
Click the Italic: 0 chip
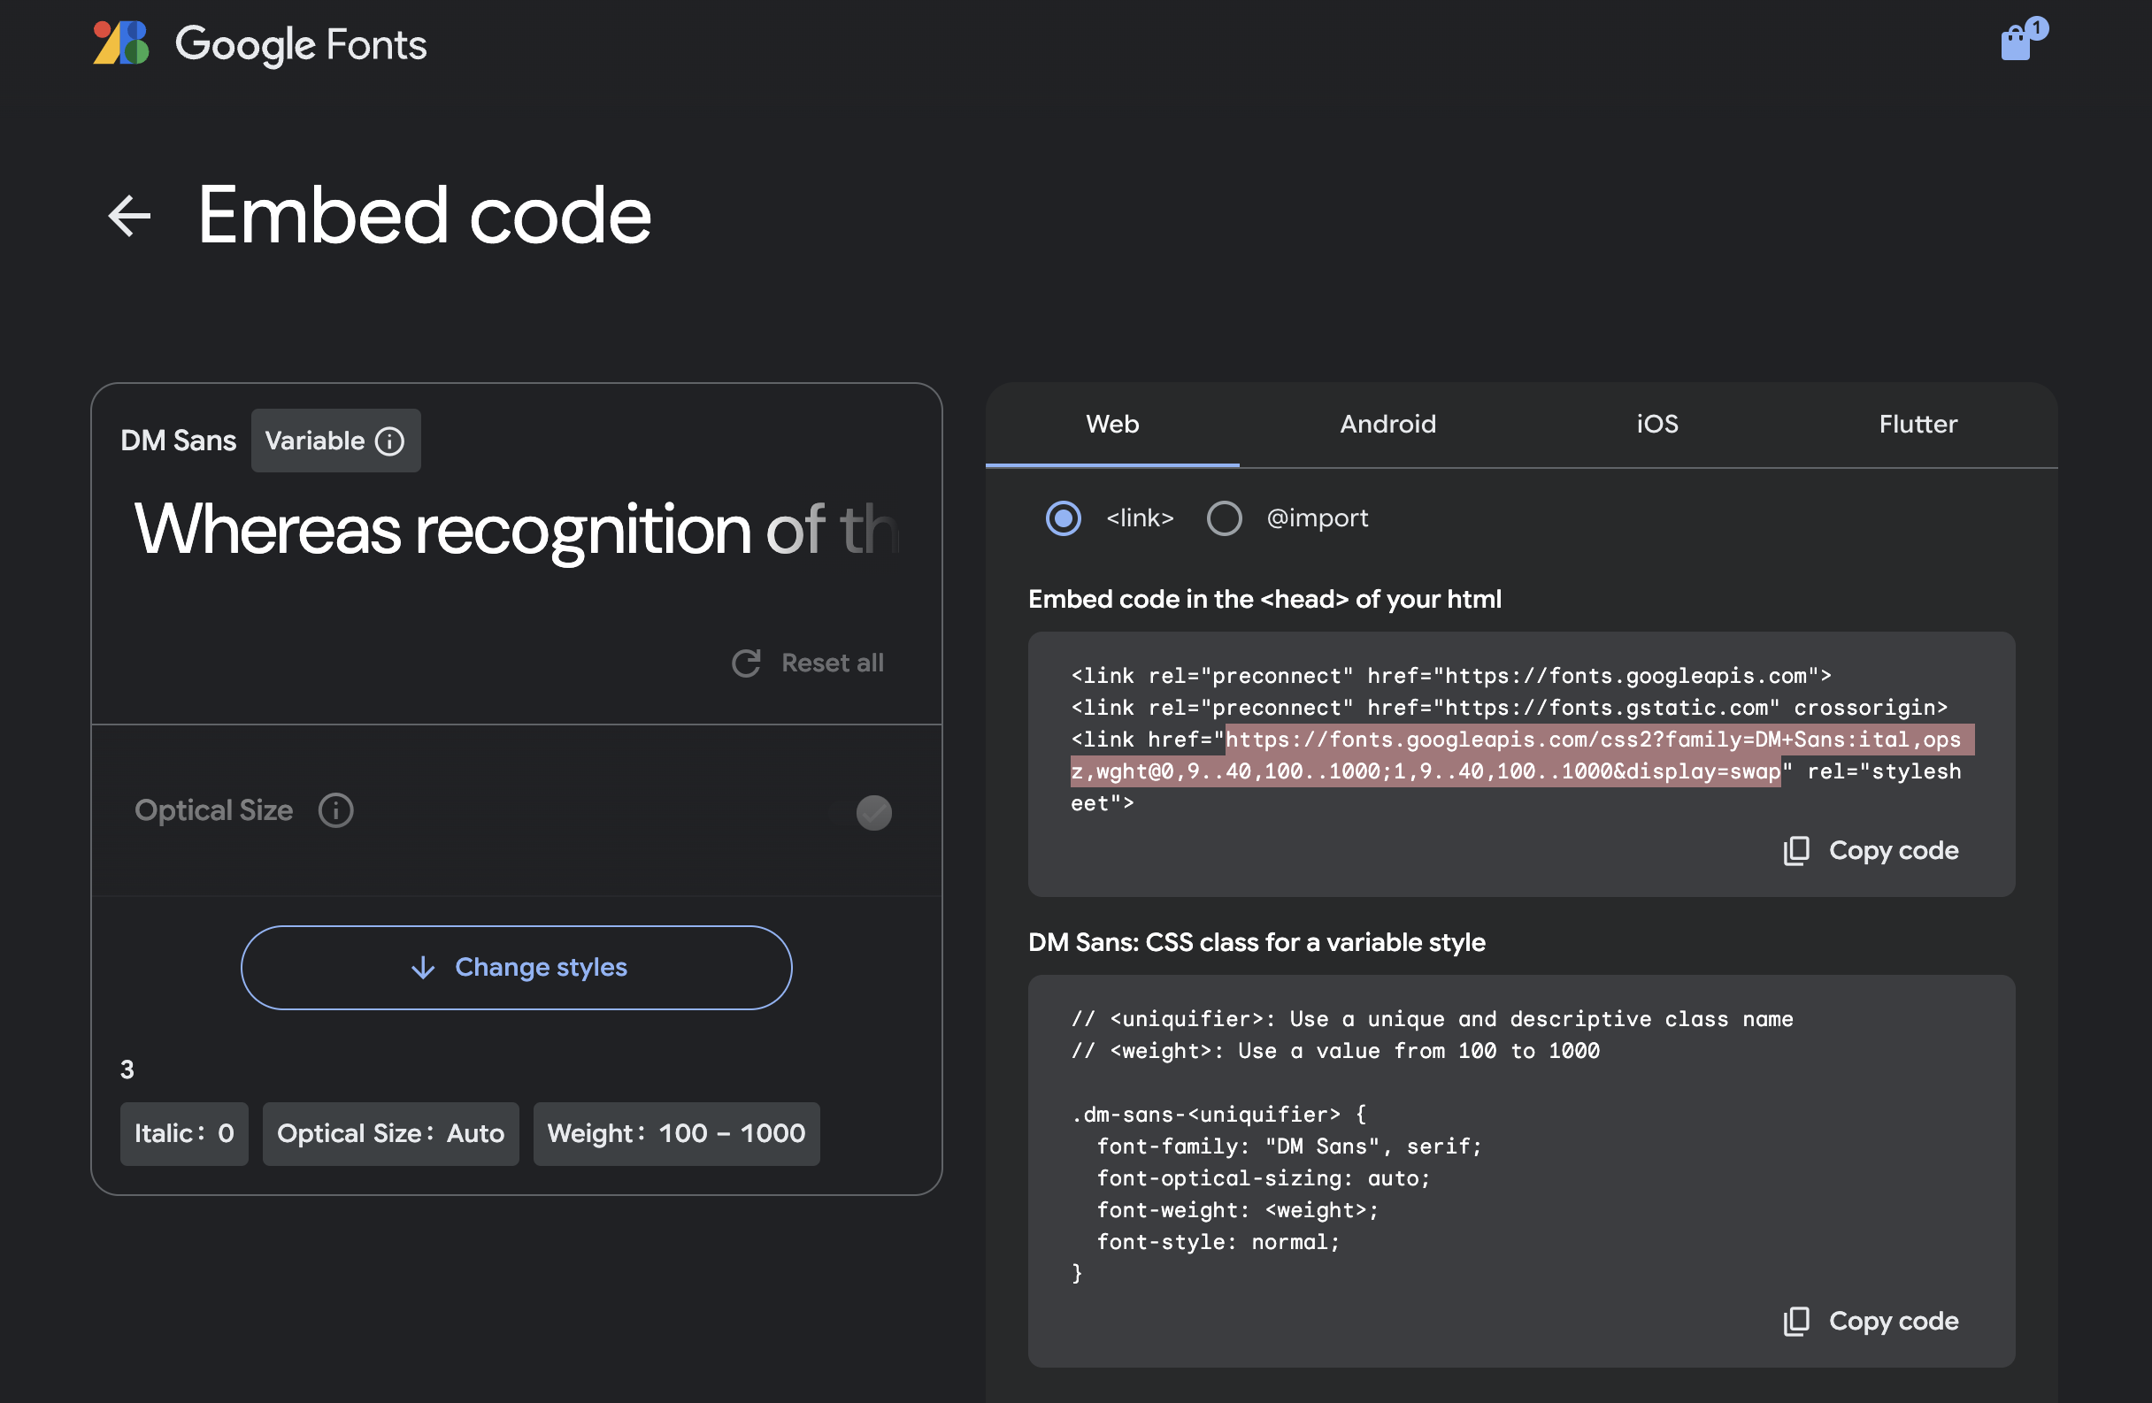[183, 1133]
